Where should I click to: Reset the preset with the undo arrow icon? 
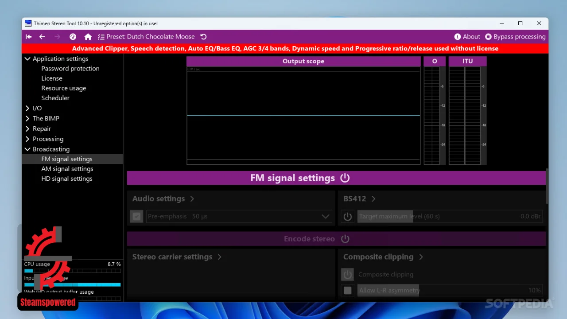(x=203, y=37)
